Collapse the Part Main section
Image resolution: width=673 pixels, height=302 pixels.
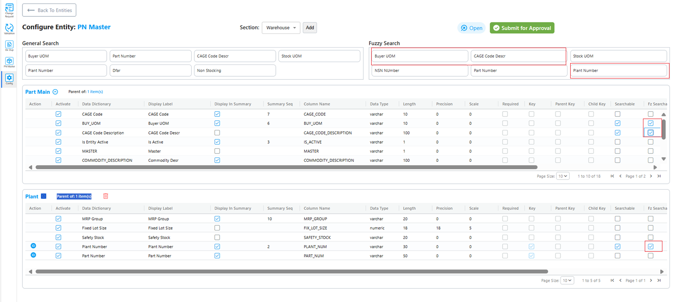[x=55, y=92]
